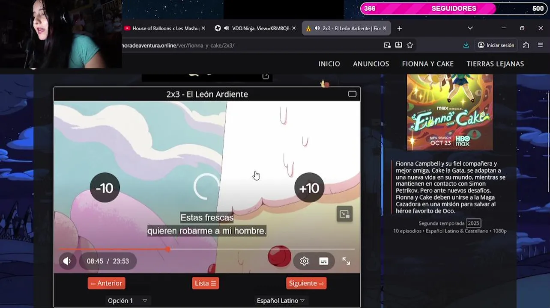
Task: Mute the video with the speaker icon
Action: click(67, 261)
